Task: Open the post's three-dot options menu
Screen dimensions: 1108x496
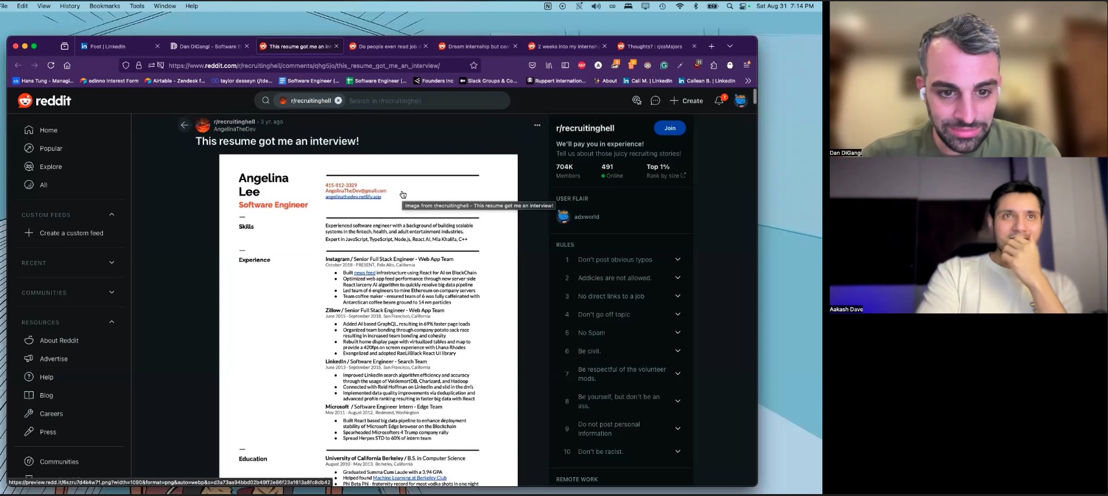Action: (537, 125)
